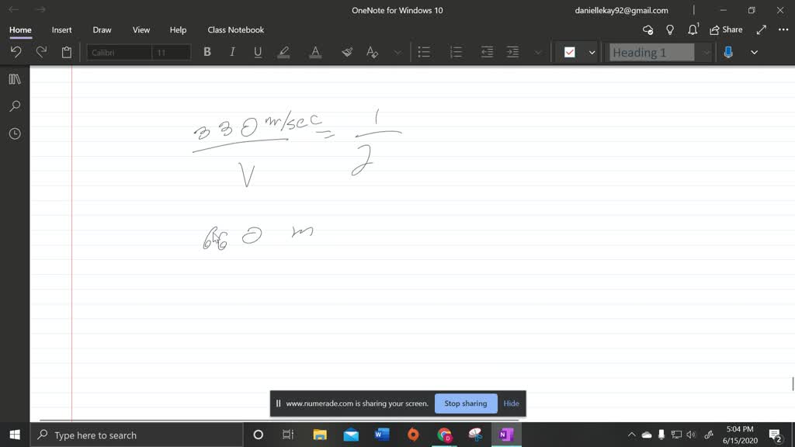Image resolution: width=795 pixels, height=447 pixels.
Task: Open search in the sidebar
Action: tap(15, 106)
